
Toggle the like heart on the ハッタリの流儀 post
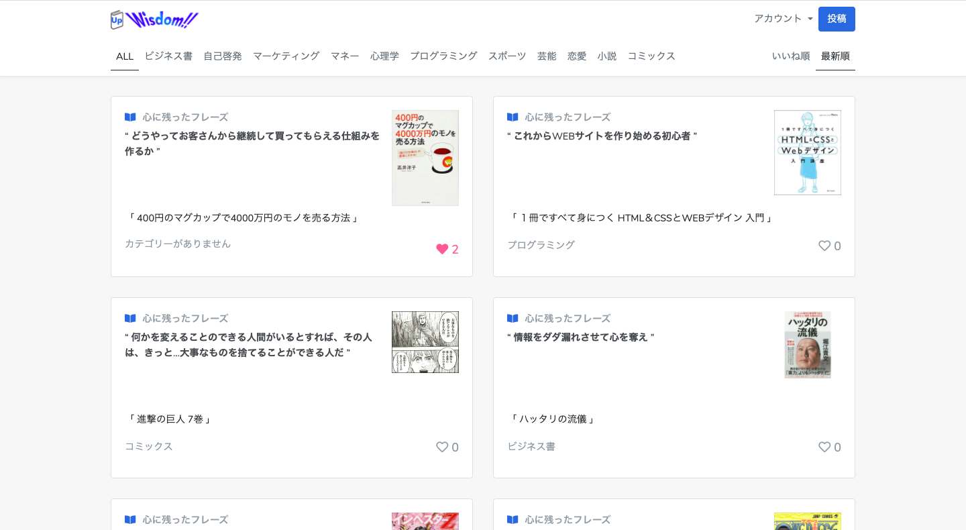[824, 447]
